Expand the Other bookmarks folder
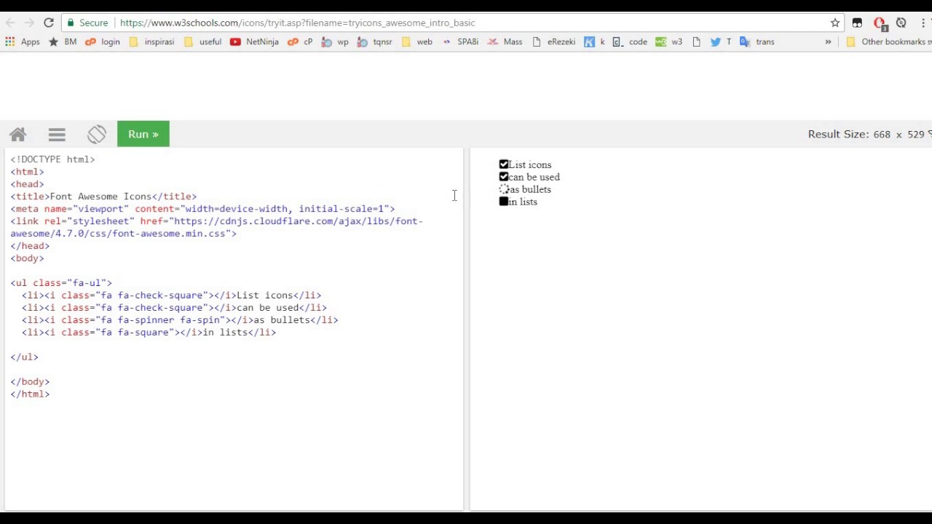 888,42
